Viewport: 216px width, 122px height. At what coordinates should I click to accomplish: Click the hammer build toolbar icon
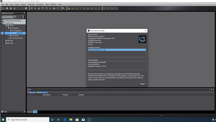pos(35,8)
